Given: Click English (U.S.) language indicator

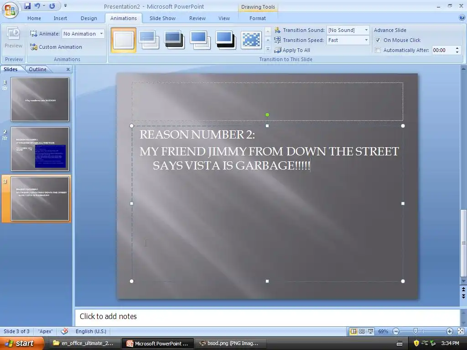Looking at the screenshot, I should (91, 331).
